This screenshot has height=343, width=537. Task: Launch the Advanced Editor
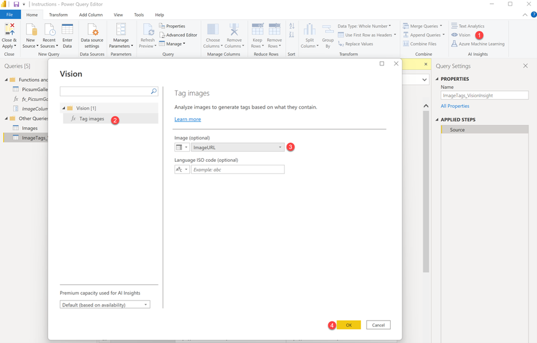coord(178,35)
